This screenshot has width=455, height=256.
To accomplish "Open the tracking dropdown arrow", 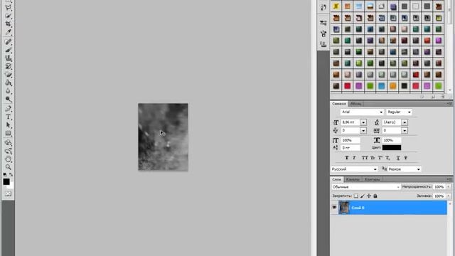I will click(x=405, y=131).
